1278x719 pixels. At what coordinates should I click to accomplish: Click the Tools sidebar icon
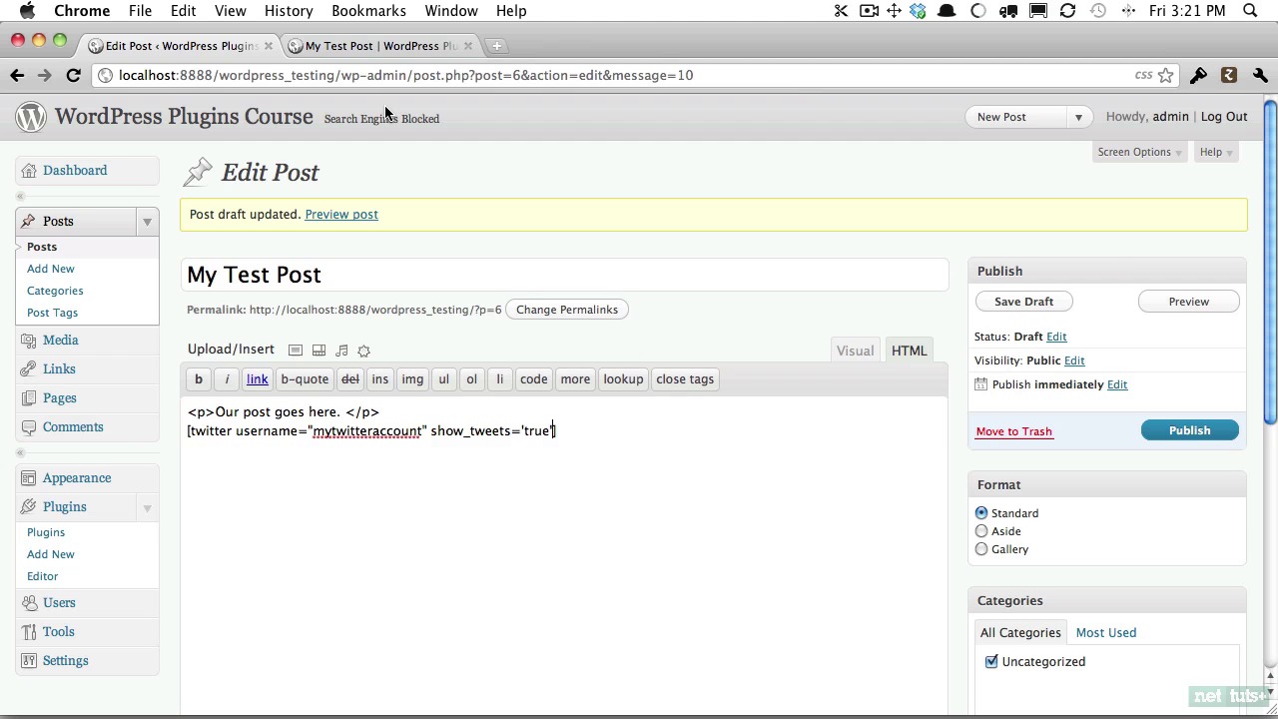[28, 632]
